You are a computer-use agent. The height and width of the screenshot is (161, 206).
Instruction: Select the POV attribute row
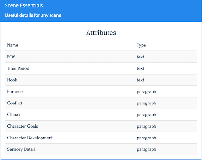coord(101,57)
